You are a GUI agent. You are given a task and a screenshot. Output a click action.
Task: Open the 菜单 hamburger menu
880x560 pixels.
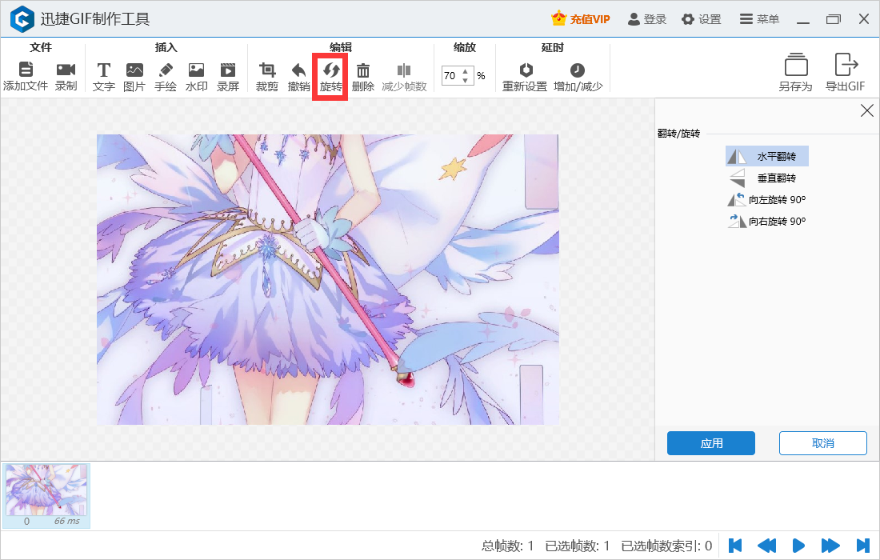click(759, 19)
